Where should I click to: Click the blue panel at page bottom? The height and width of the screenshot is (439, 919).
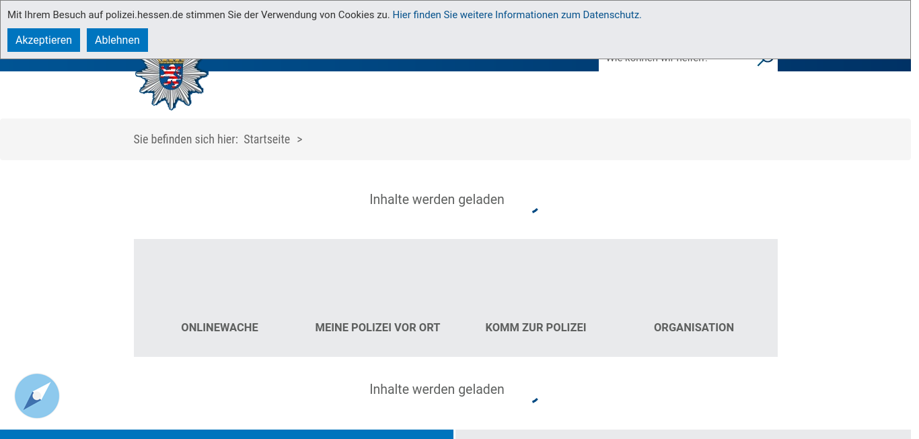(227, 434)
